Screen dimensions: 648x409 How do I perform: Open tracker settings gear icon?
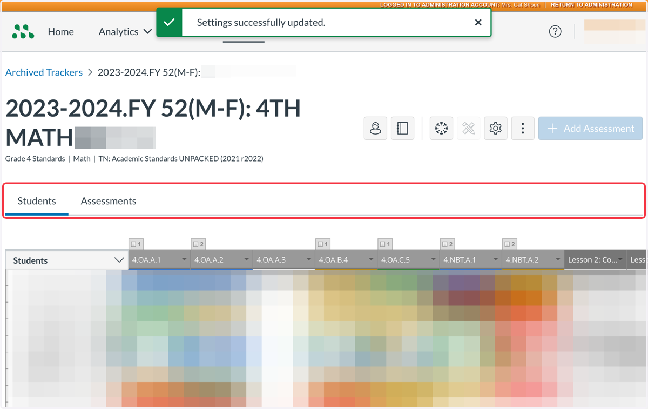click(496, 128)
